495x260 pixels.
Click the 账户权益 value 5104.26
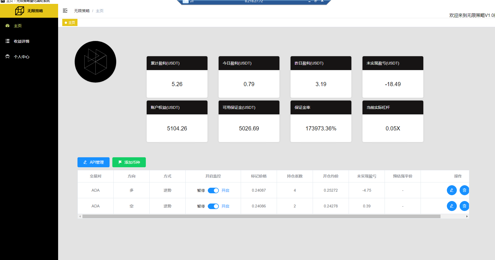point(177,128)
